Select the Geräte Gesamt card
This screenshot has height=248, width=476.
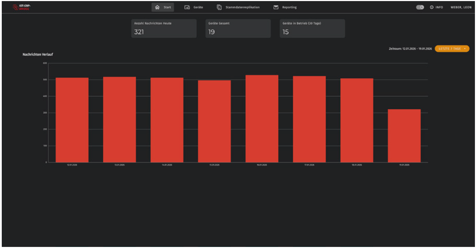point(238,29)
